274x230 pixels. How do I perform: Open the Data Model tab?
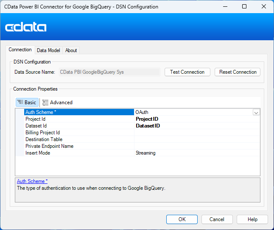coord(48,50)
